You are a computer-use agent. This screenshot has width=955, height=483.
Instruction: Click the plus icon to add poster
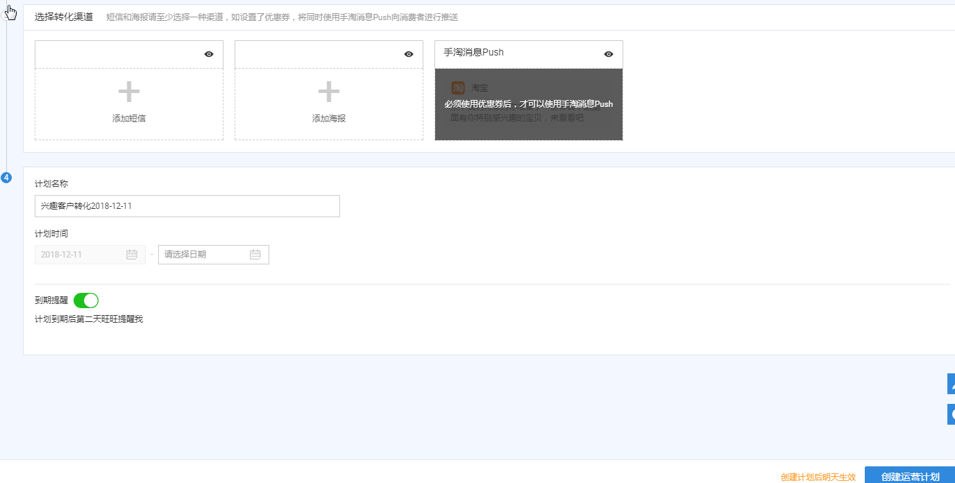click(329, 92)
